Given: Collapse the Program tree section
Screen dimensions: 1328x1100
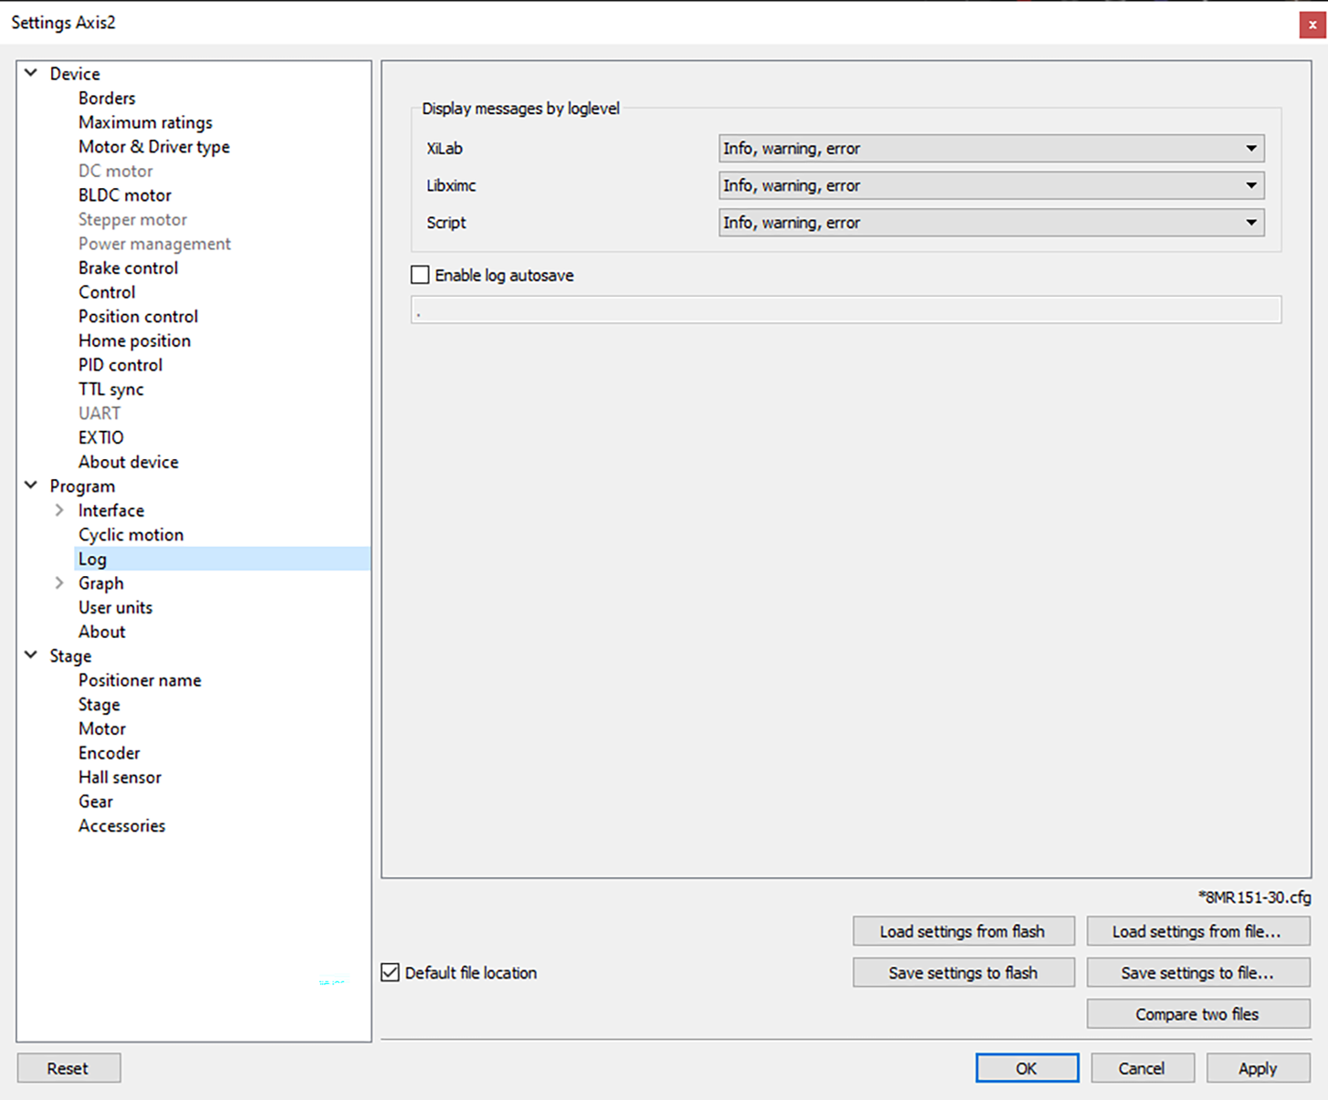Looking at the screenshot, I should click(31, 486).
